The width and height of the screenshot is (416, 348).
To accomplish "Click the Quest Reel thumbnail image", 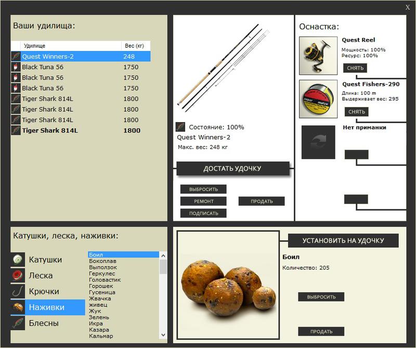I will 318,56.
